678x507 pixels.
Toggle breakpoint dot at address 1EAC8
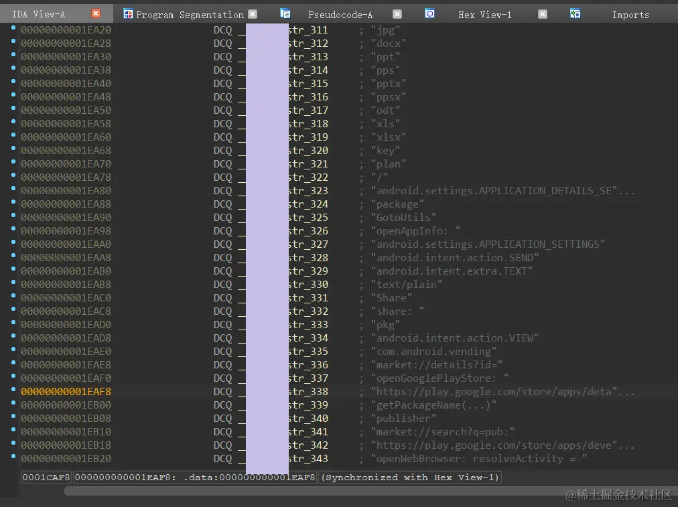pos(13,309)
